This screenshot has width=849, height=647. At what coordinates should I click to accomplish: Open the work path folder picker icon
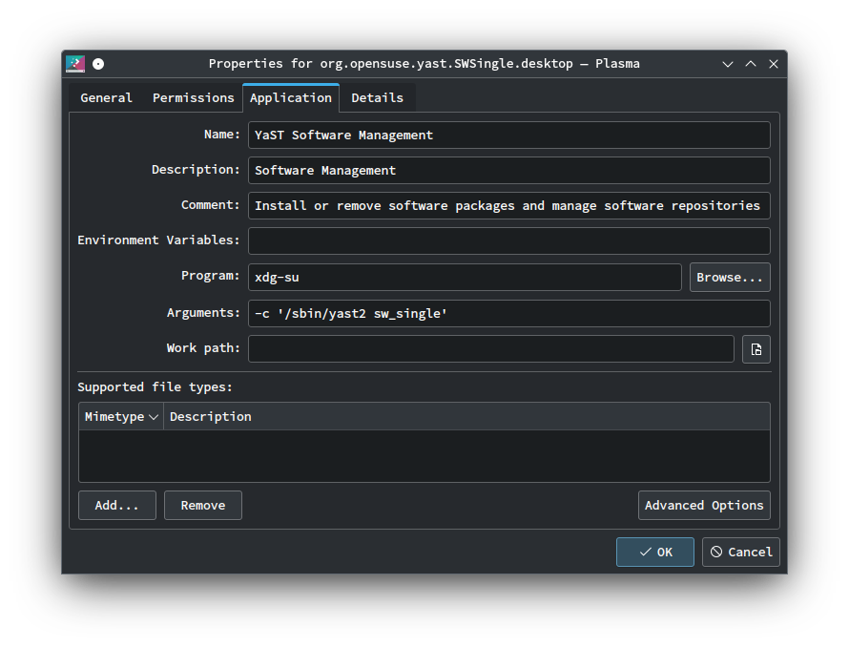click(x=756, y=349)
